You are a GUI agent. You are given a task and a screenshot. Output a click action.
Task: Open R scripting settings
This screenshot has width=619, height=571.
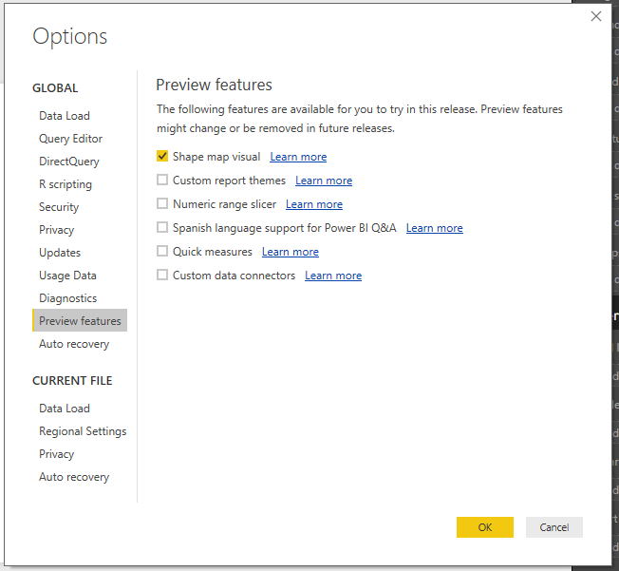pos(66,184)
